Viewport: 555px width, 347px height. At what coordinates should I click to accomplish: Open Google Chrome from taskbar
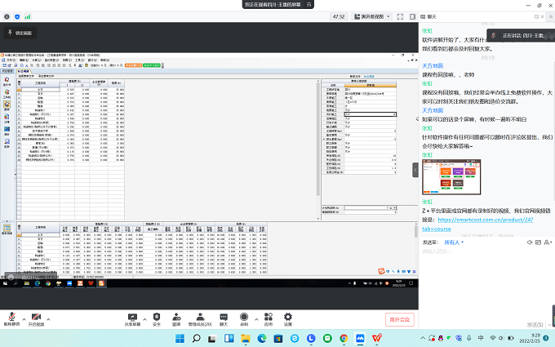pyautogui.click(x=344, y=338)
